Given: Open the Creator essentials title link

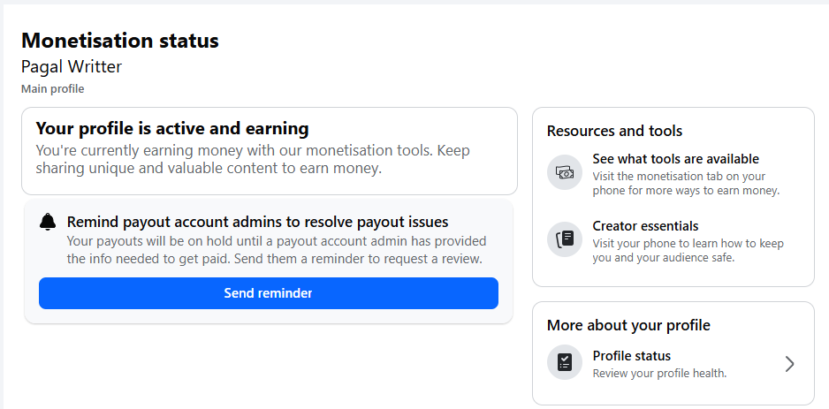Looking at the screenshot, I should pos(645,226).
